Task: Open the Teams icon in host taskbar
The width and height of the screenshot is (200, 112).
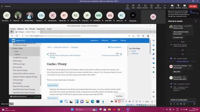Action: (128, 110)
